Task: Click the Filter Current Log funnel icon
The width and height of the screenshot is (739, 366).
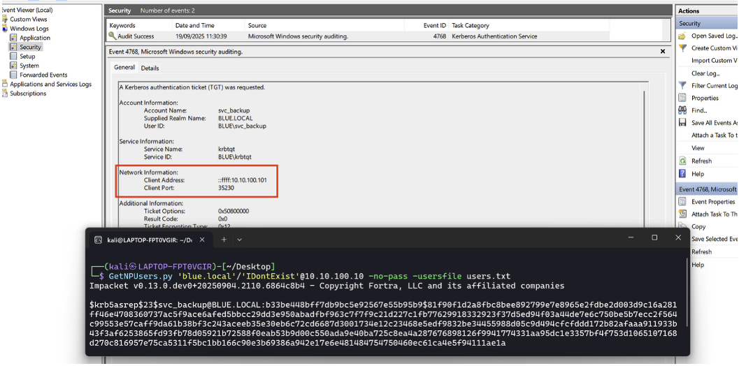Action: point(682,85)
